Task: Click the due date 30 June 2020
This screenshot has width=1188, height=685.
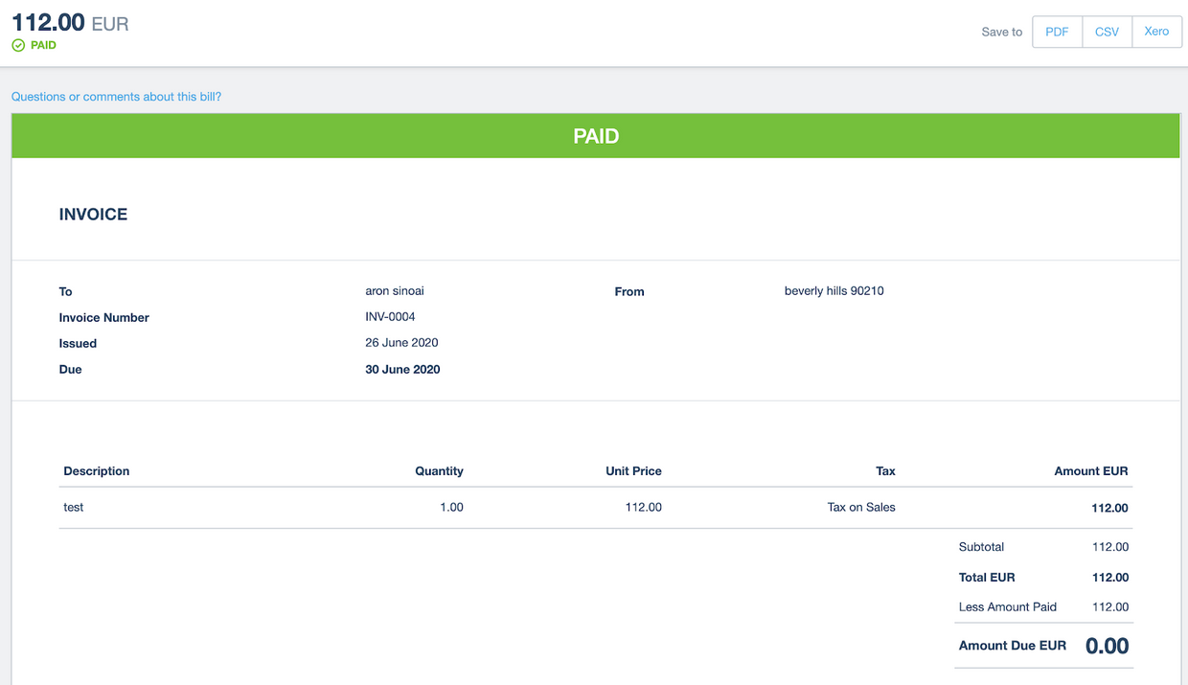Action: (x=403, y=369)
